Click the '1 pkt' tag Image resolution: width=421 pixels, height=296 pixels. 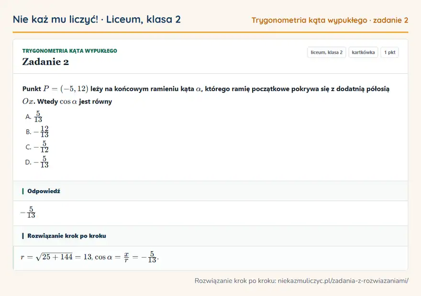tap(389, 52)
